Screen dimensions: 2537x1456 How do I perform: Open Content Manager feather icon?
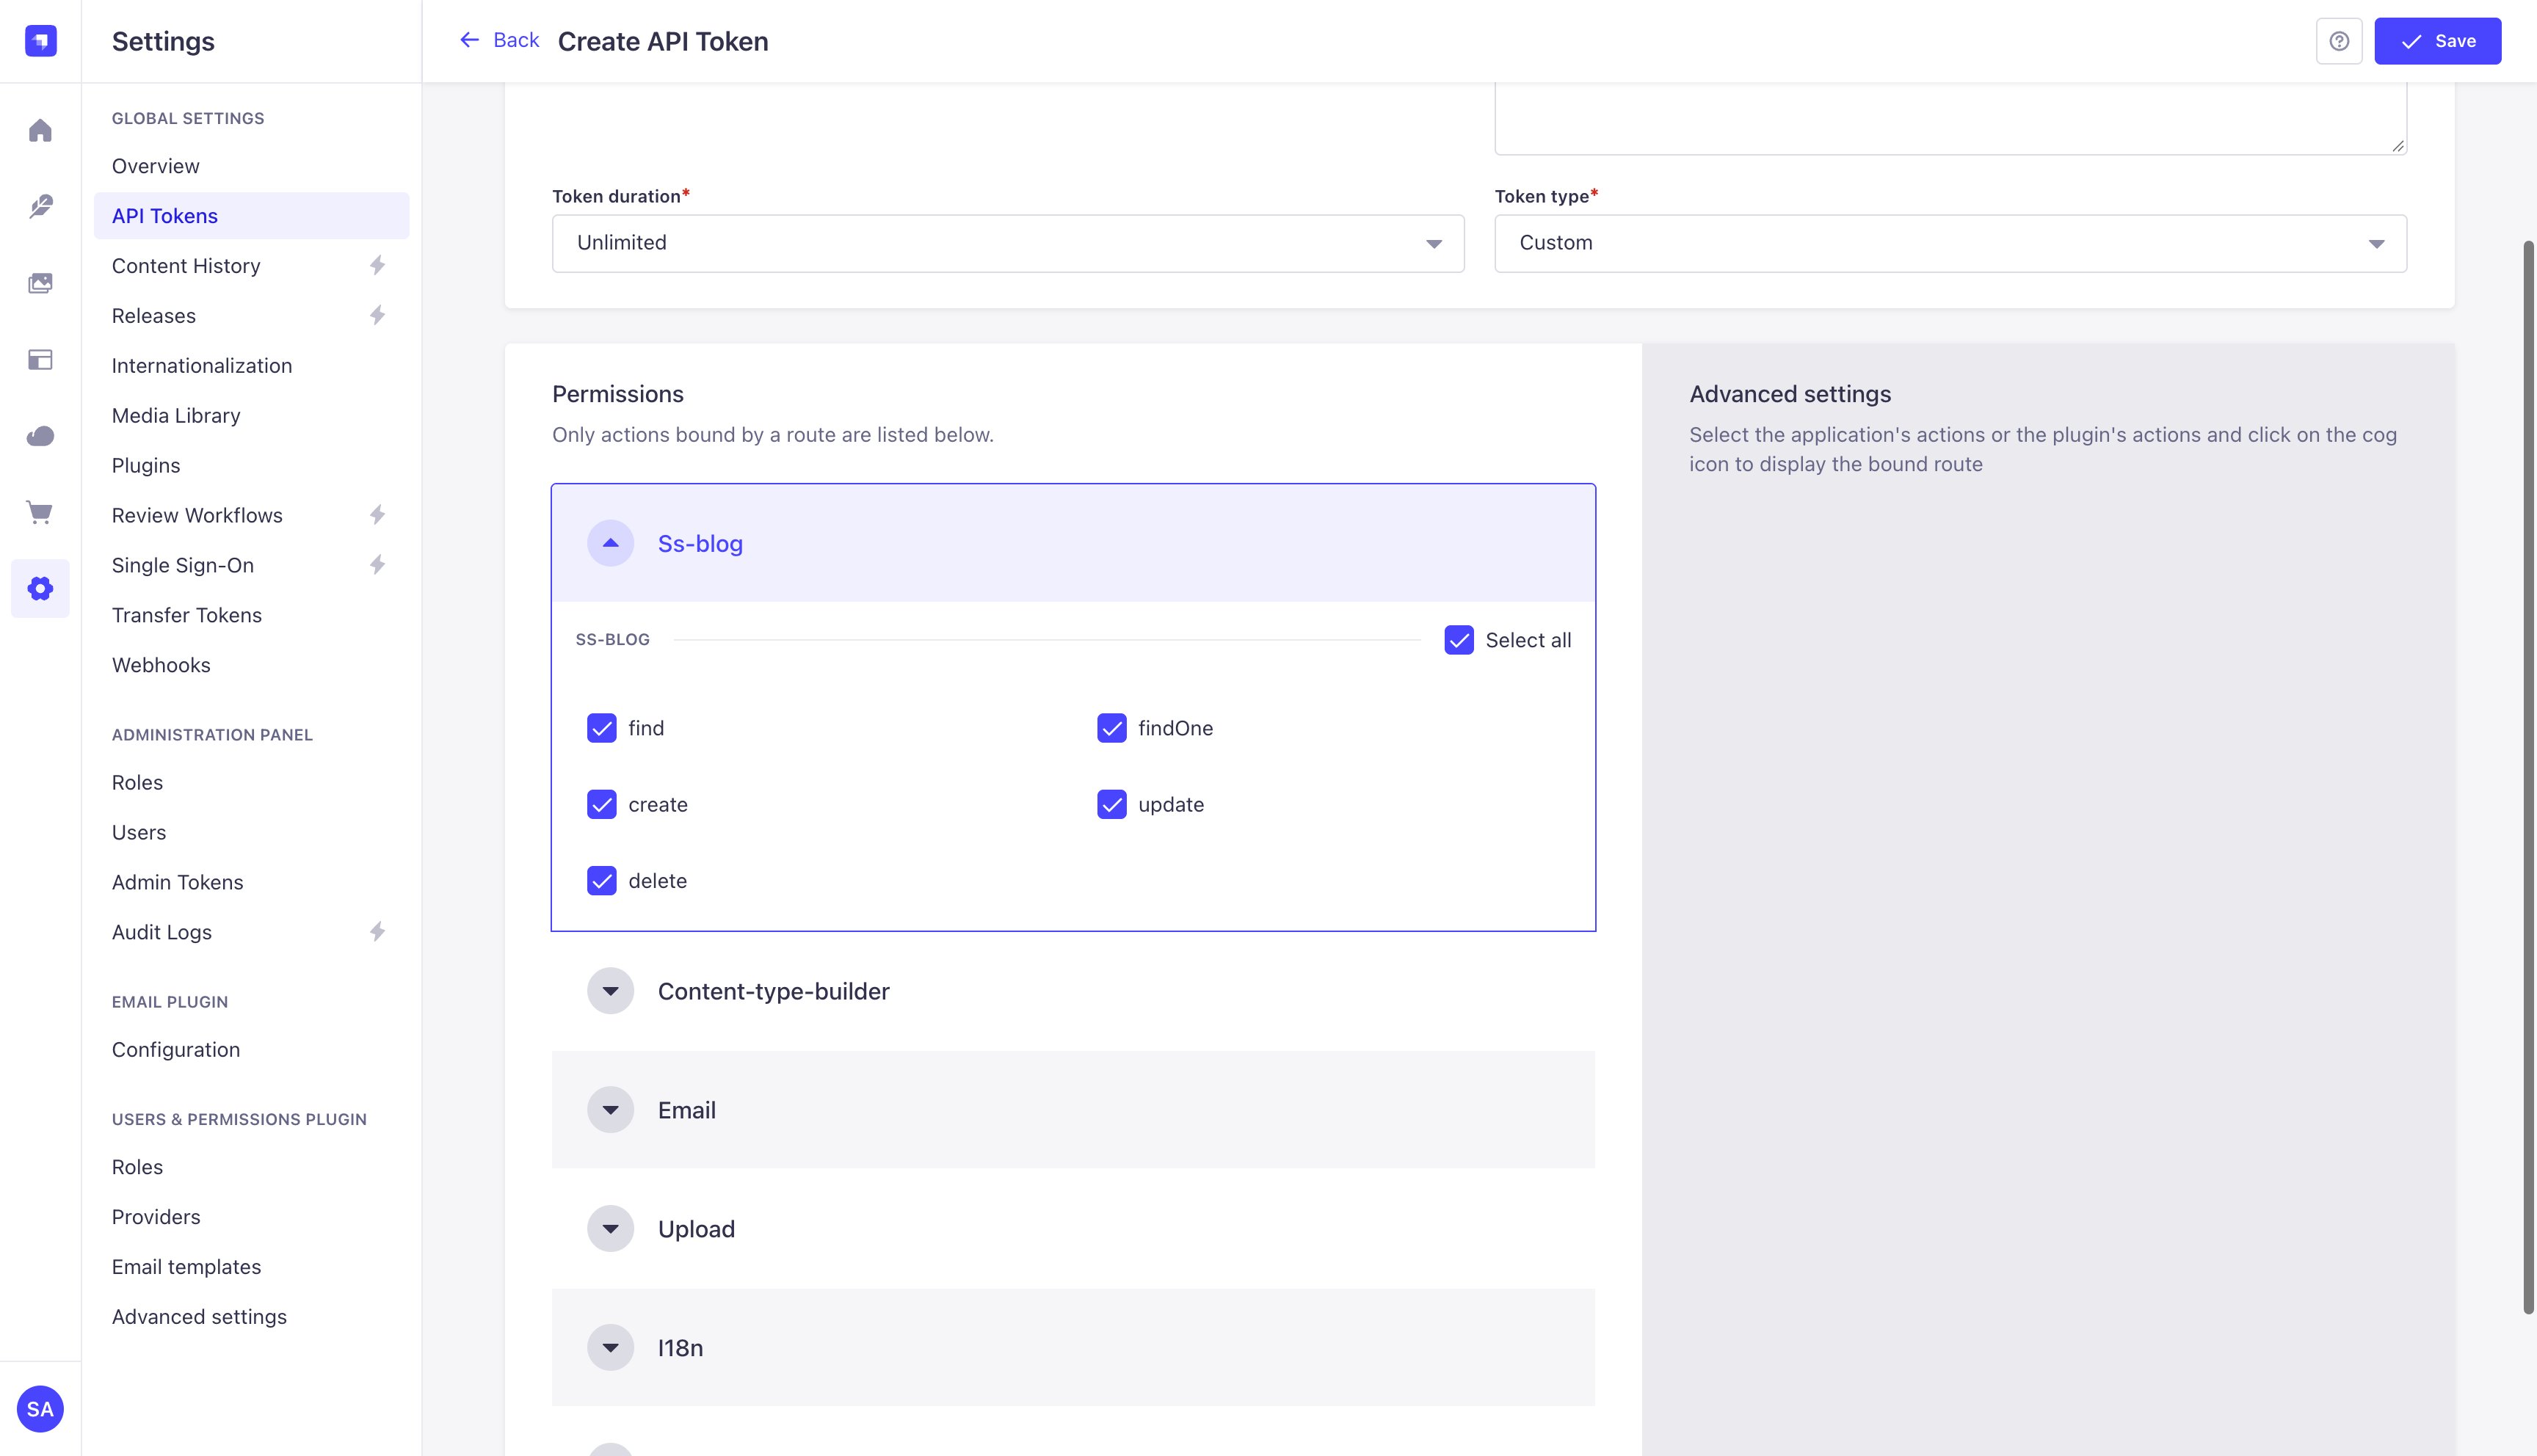pyautogui.click(x=40, y=206)
